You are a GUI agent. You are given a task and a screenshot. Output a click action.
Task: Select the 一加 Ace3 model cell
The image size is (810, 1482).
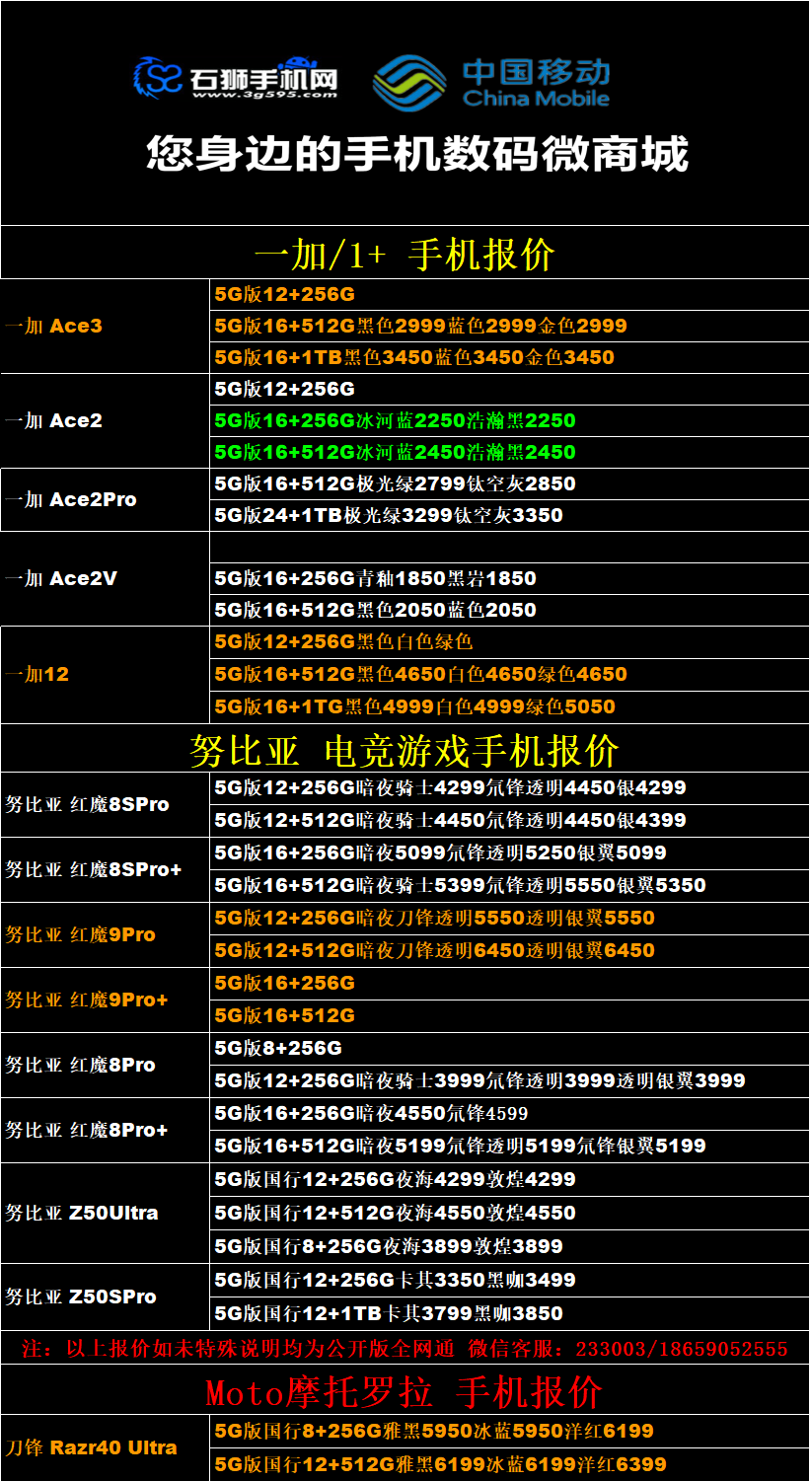[105, 326]
